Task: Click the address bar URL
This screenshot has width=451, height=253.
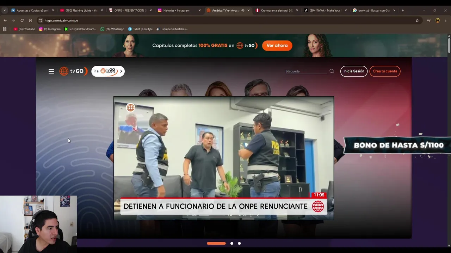Action: click(x=62, y=20)
